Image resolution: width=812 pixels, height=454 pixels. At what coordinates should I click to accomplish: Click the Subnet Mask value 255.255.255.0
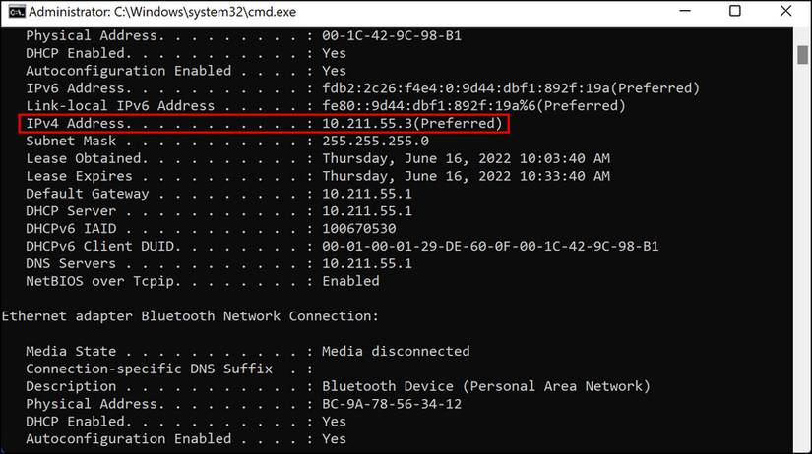click(377, 141)
